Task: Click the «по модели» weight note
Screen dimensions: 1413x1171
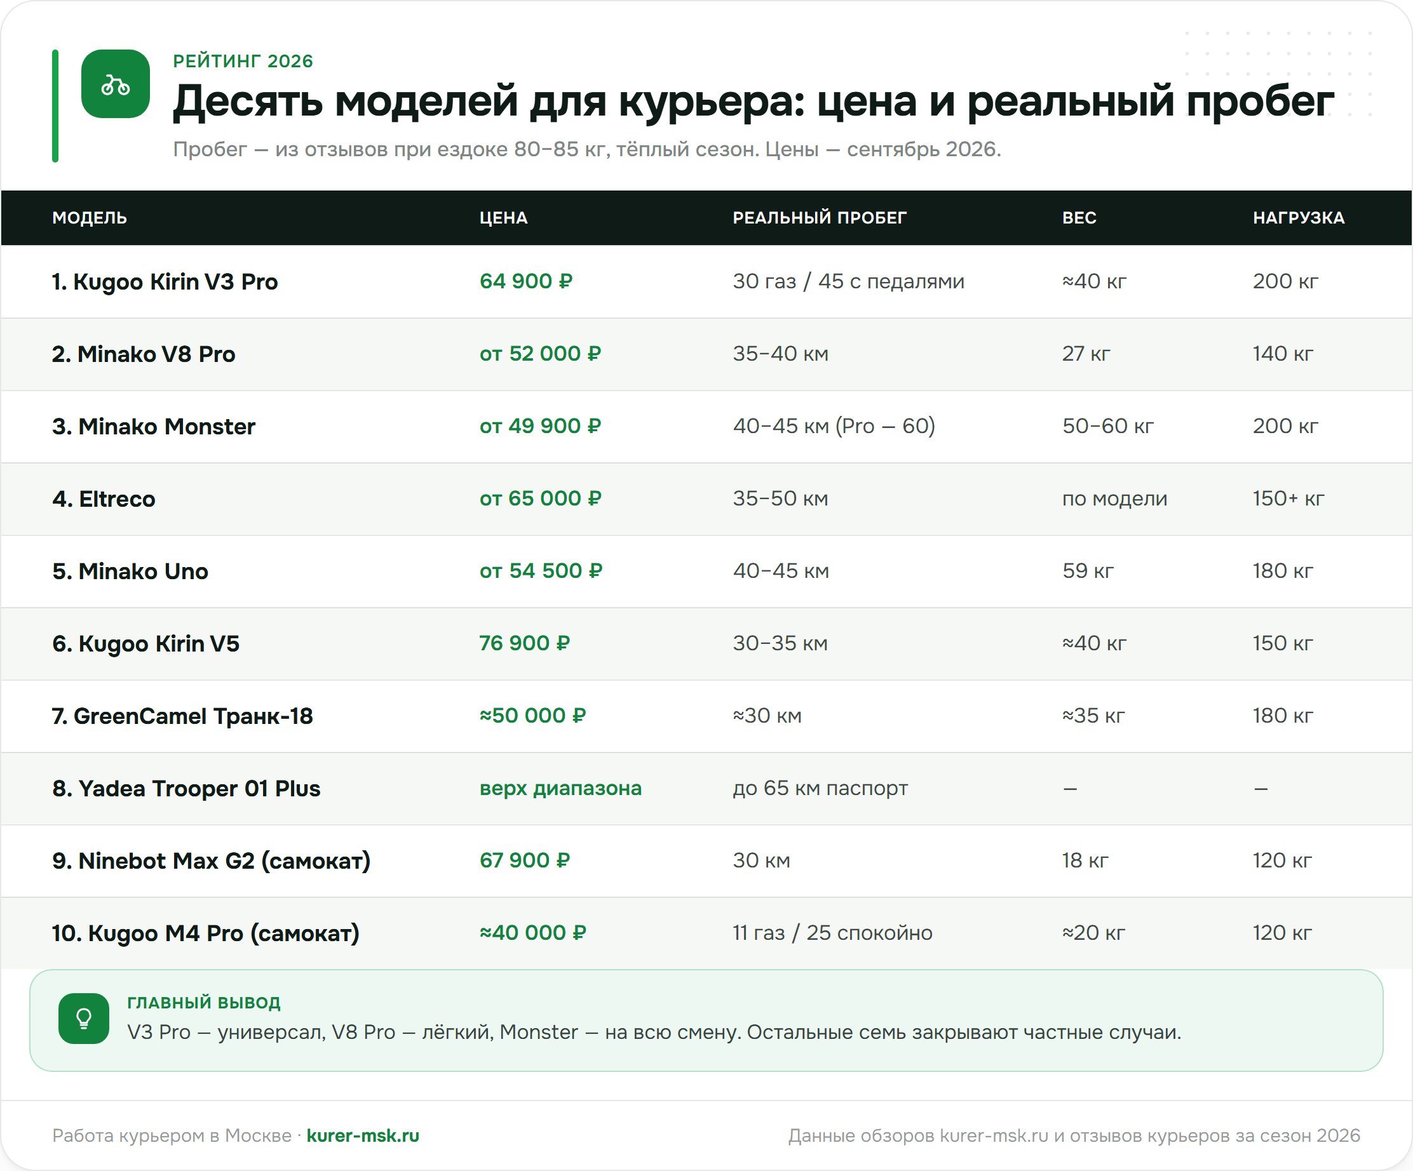Action: point(1115,499)
